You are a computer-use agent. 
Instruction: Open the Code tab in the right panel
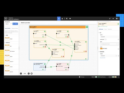(105, 29)
